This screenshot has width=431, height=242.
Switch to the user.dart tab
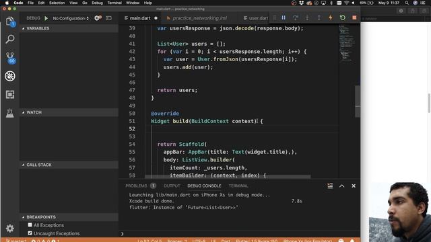click(256, 18)
